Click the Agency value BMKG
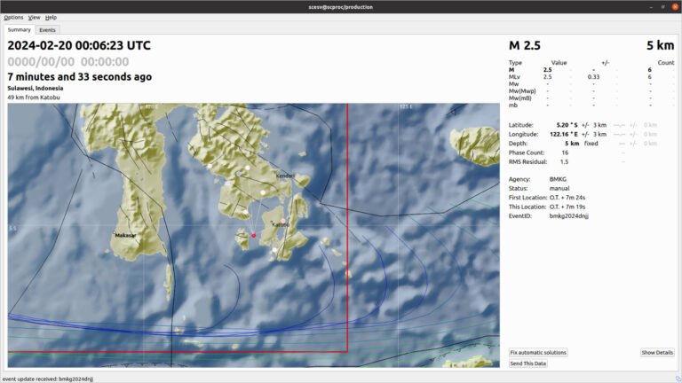The width and height of the screenshot is (682, 383). coord(558,179)
